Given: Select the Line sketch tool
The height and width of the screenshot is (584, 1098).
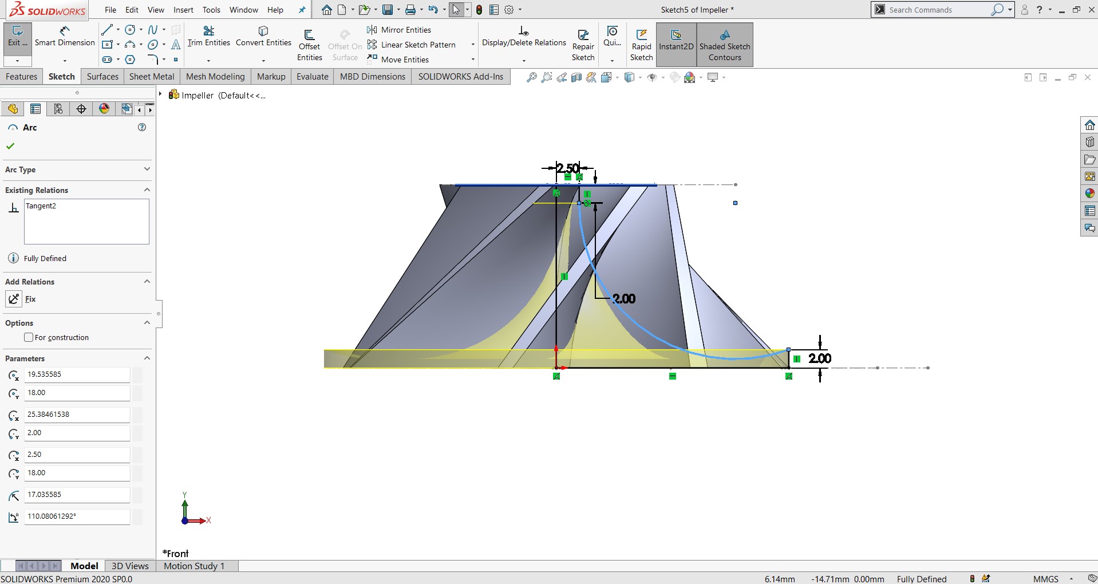Looking at the screenshot, I should [x=106, y=29].
